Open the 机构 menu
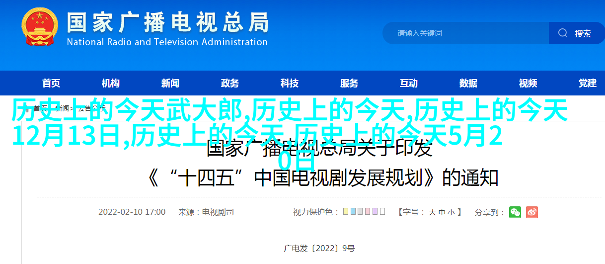Viewport: 605px width, 264px height. pos(110,83)
